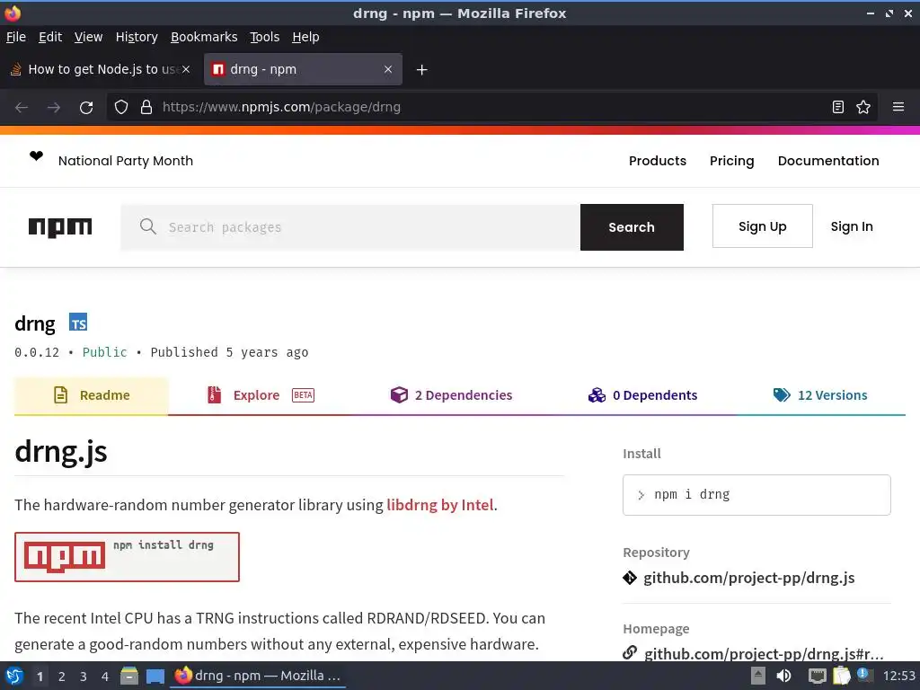Click the notification tray icon
920x690 pixels.
[x=863, y=674]
